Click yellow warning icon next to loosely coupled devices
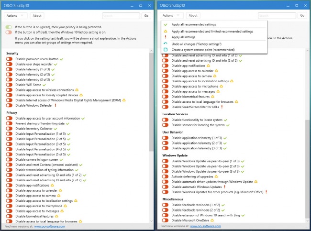311x231 pixels. pos(81,95)
